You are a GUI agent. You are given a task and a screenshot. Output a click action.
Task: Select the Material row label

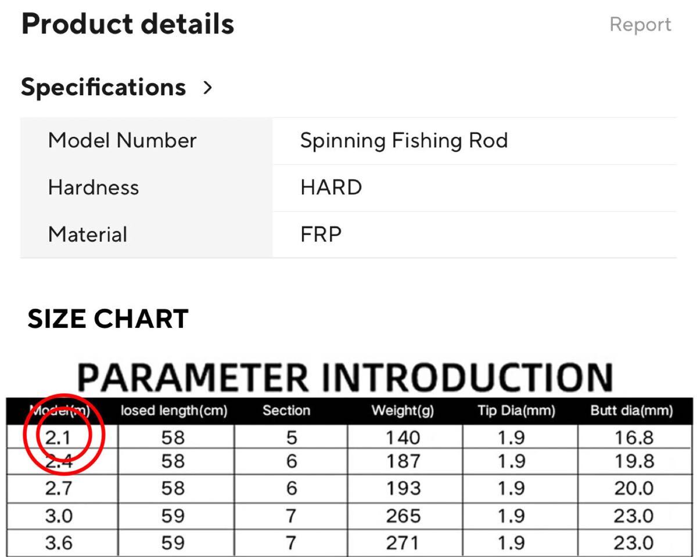(88, 234)
